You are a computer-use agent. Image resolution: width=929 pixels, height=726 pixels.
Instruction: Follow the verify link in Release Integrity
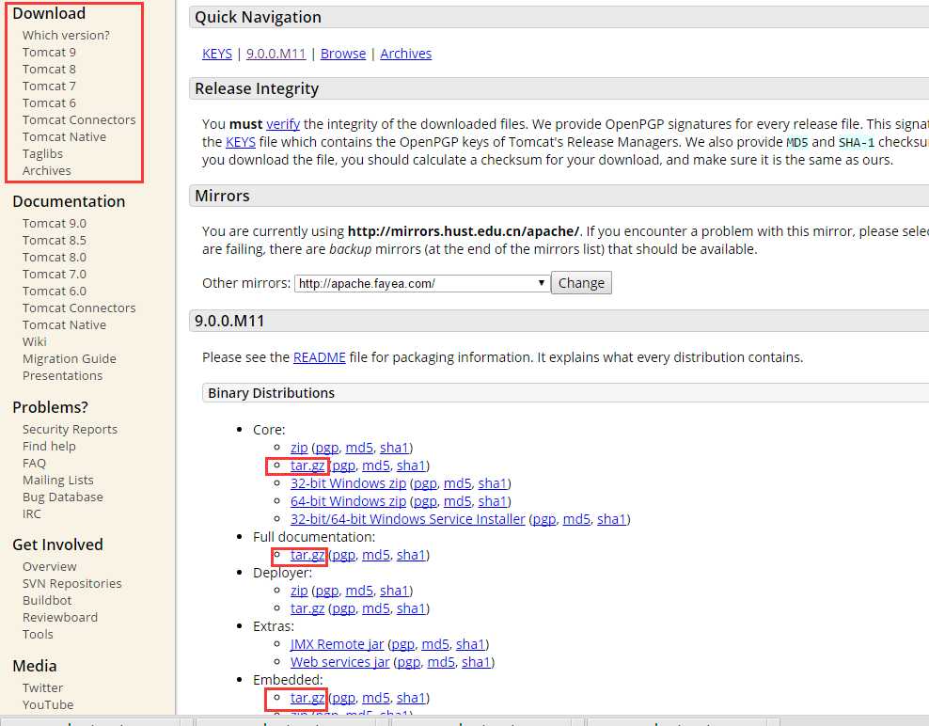click(283, 124)
